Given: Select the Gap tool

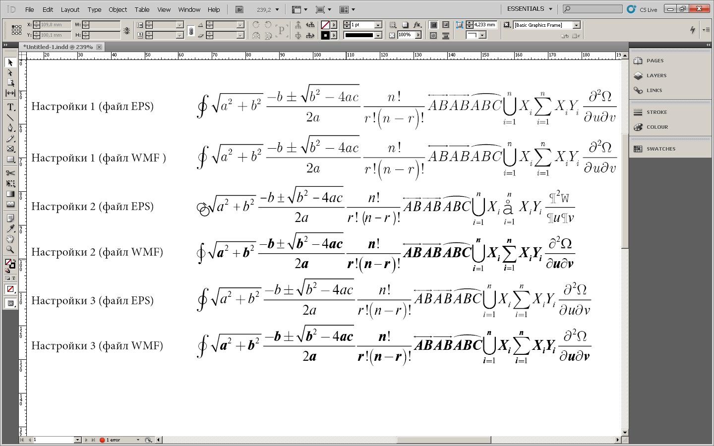Looking at the screenshot, I should coord(10,93).
